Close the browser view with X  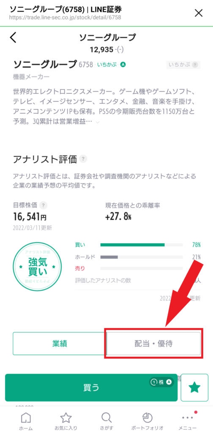199,13
